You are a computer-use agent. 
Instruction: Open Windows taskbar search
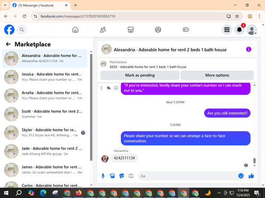coord(19,193)
